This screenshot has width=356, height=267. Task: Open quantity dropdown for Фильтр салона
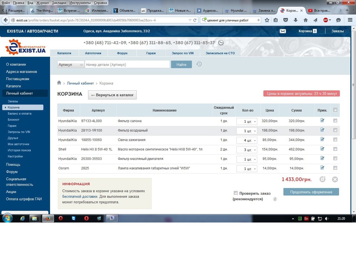click(x=247, y=122)
